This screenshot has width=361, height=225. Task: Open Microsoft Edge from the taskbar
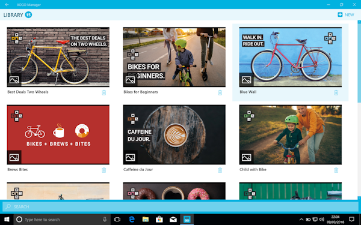tap(131, 220)
